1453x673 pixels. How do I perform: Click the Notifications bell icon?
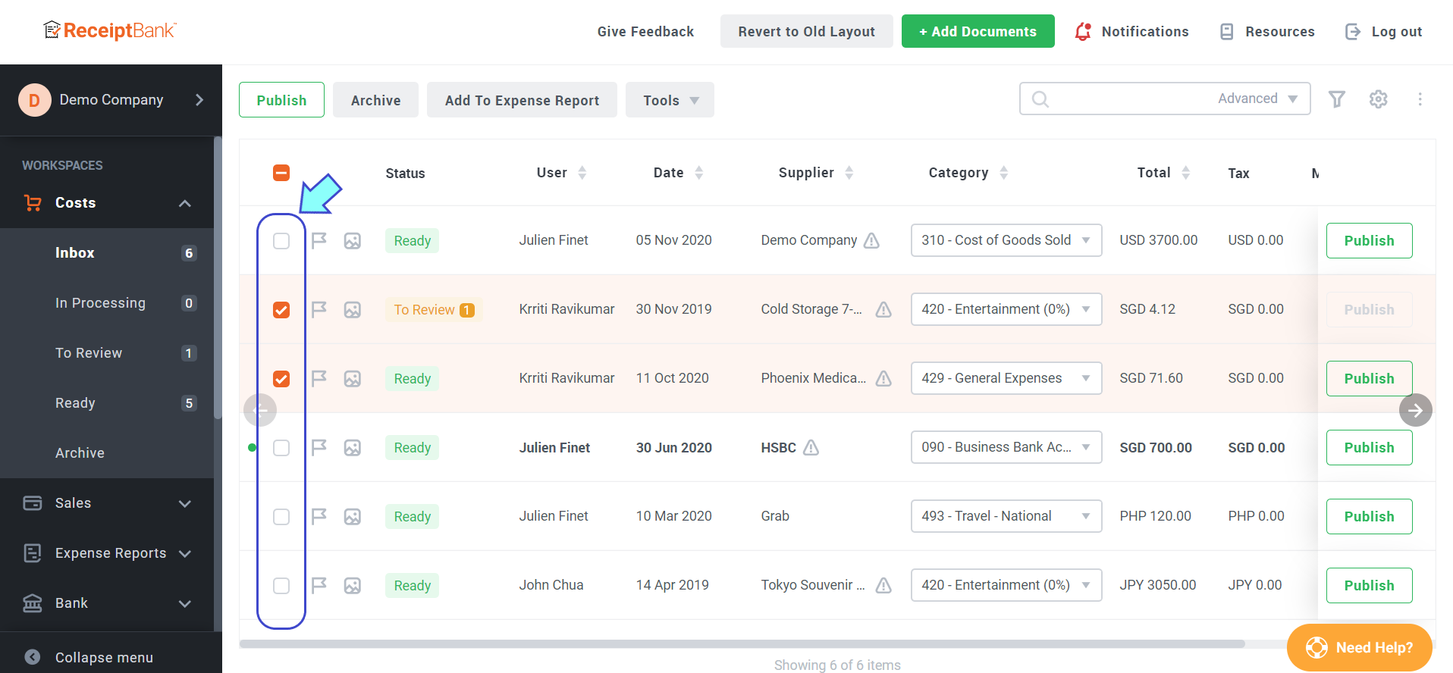[1083, 31]
